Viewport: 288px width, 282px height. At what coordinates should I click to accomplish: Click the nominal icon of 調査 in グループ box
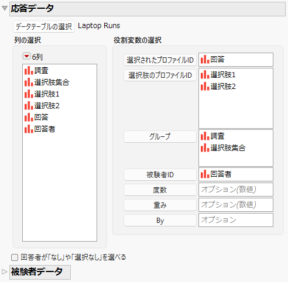205,136
